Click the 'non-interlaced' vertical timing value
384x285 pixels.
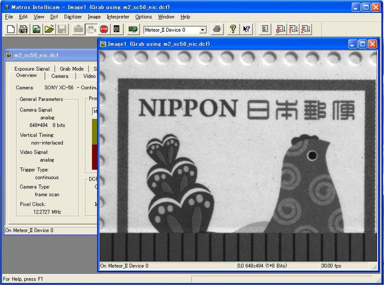tap(47, 143)
